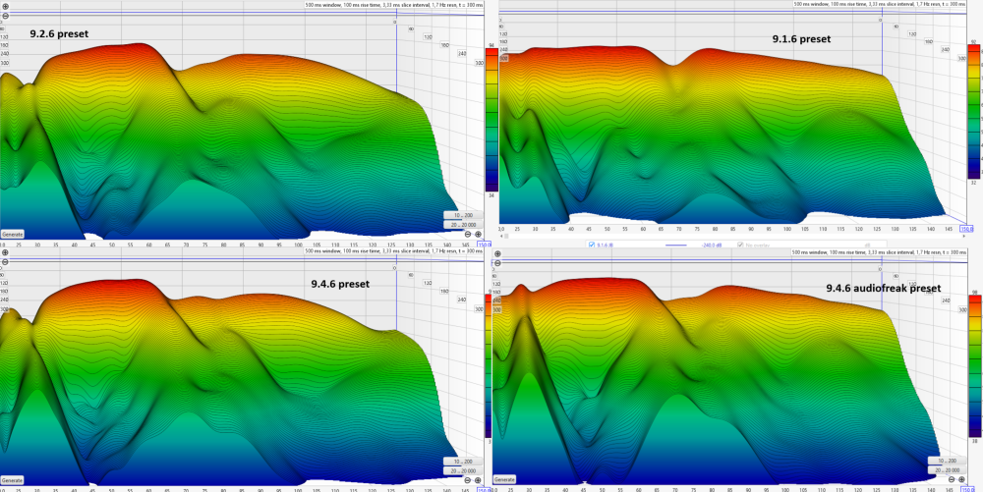Toggle the No overlay checkbox
This screenshot has width=983, height=492.
740,245
